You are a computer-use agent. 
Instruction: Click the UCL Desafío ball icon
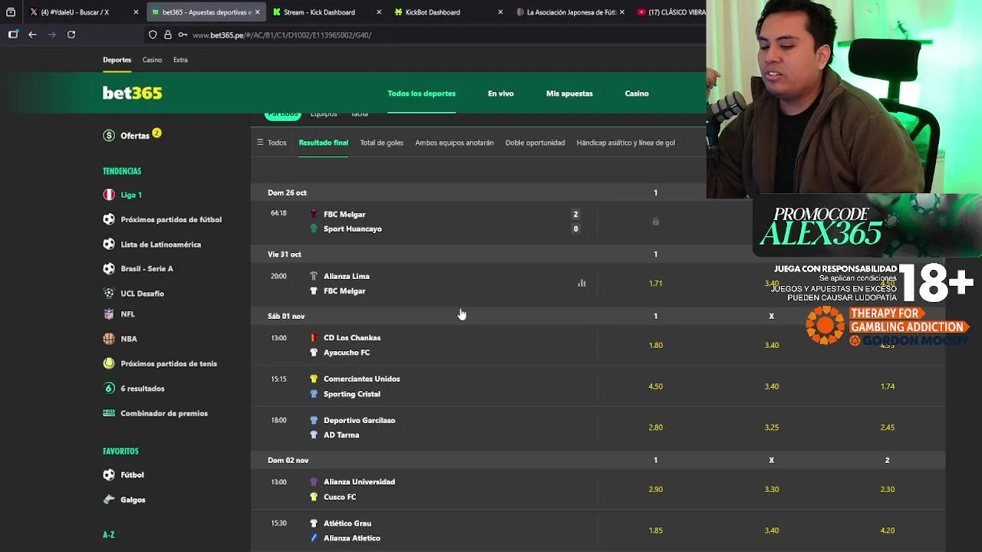tap(109, 294)
